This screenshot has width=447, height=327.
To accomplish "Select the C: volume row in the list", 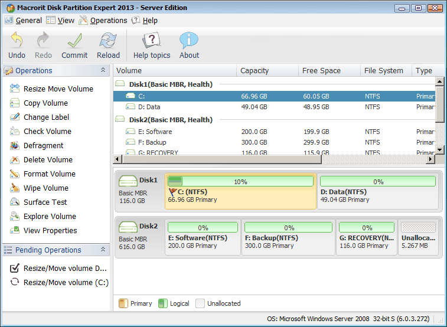I will [x=274, y=96].
